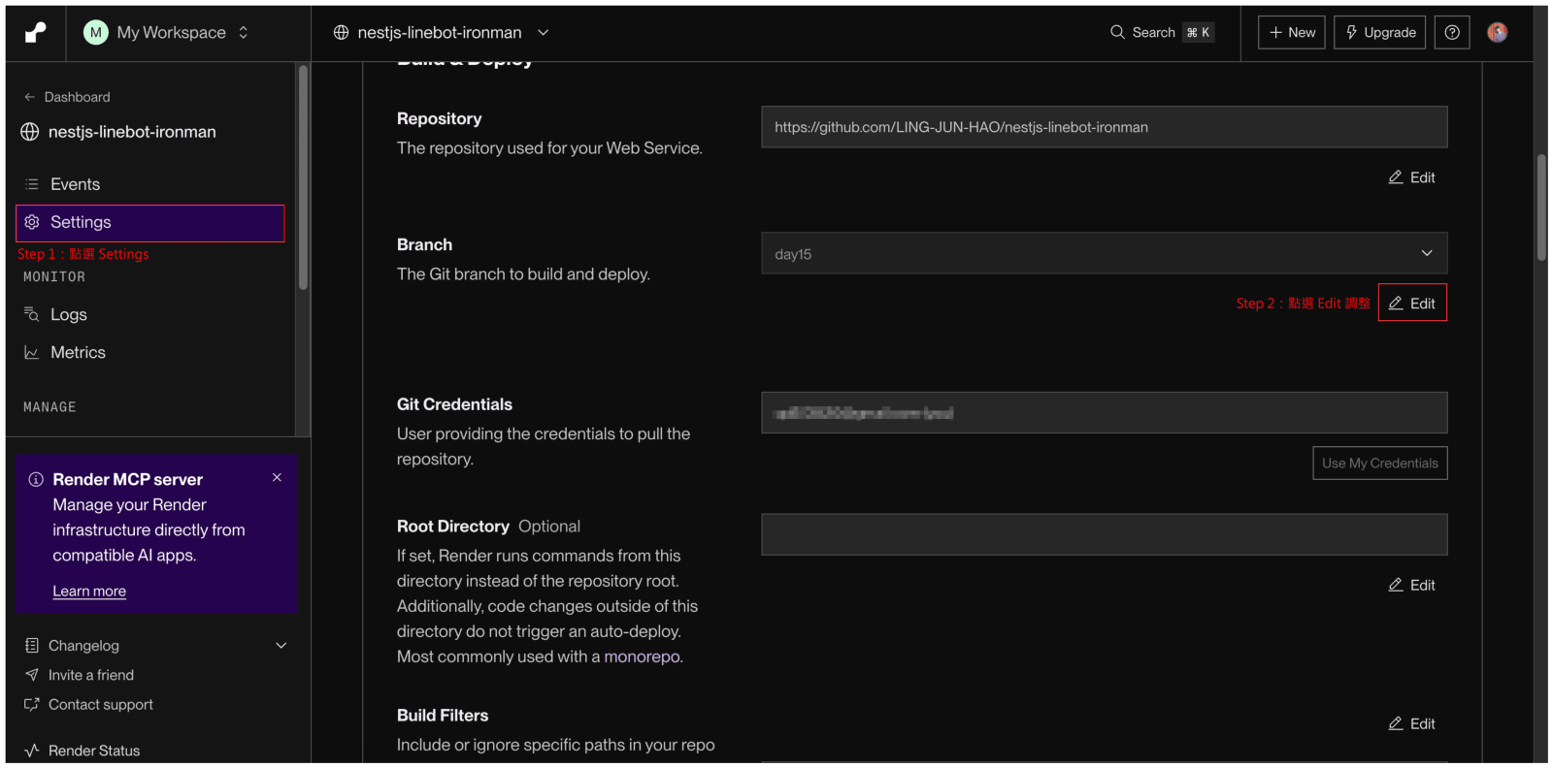This screenshot has width=1553, height=768.
Task: Dismiss the Render MCP server banner
Action: (x=277, y=477)
